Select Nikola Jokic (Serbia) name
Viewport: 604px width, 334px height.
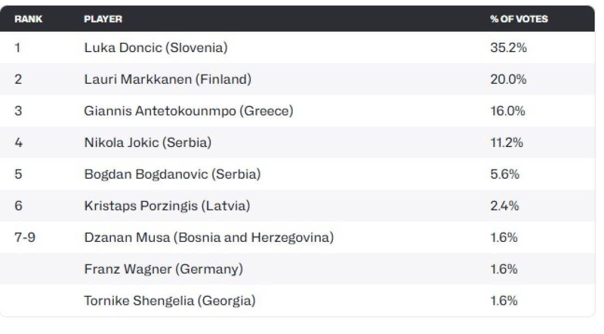pos(148,143)
